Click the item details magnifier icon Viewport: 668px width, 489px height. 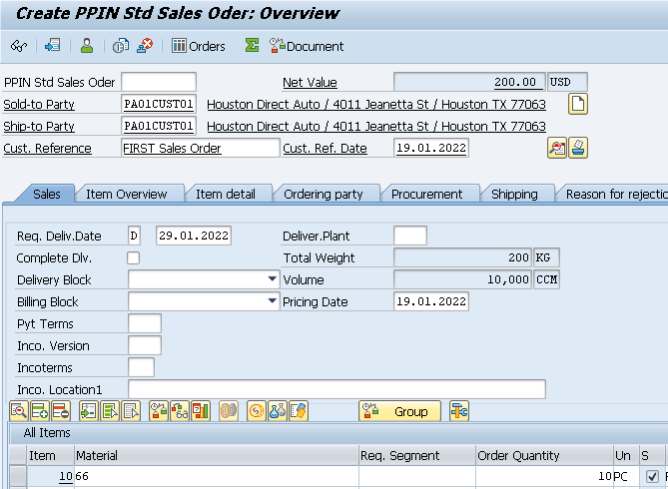19,411
